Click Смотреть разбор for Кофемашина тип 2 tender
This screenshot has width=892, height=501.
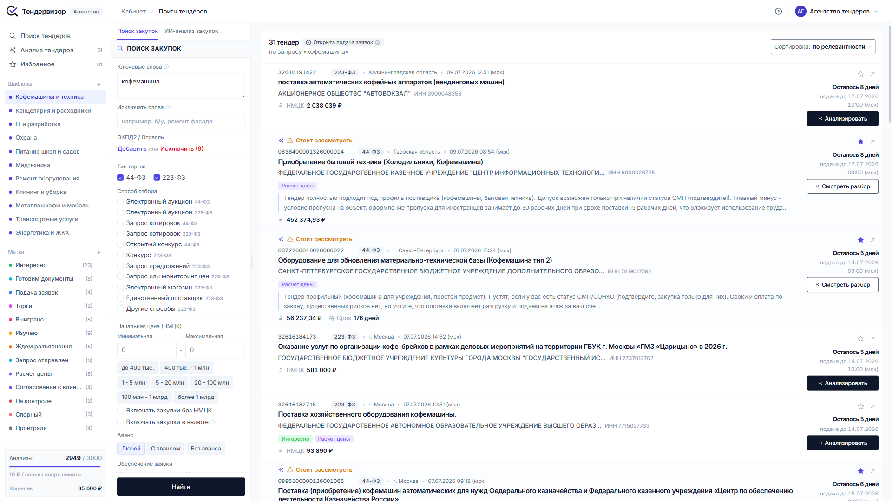842,285
